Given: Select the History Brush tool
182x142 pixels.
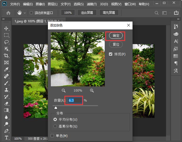Looking at the screenshot, I should tap(6, 97).
